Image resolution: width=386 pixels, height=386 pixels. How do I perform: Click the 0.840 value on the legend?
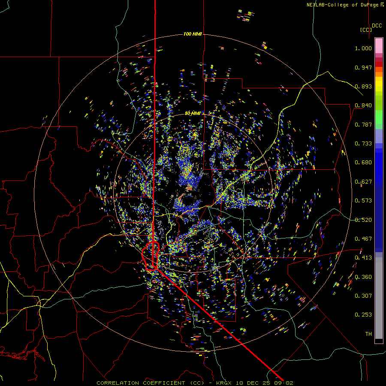pyautogui.click(x=363, y=106)
